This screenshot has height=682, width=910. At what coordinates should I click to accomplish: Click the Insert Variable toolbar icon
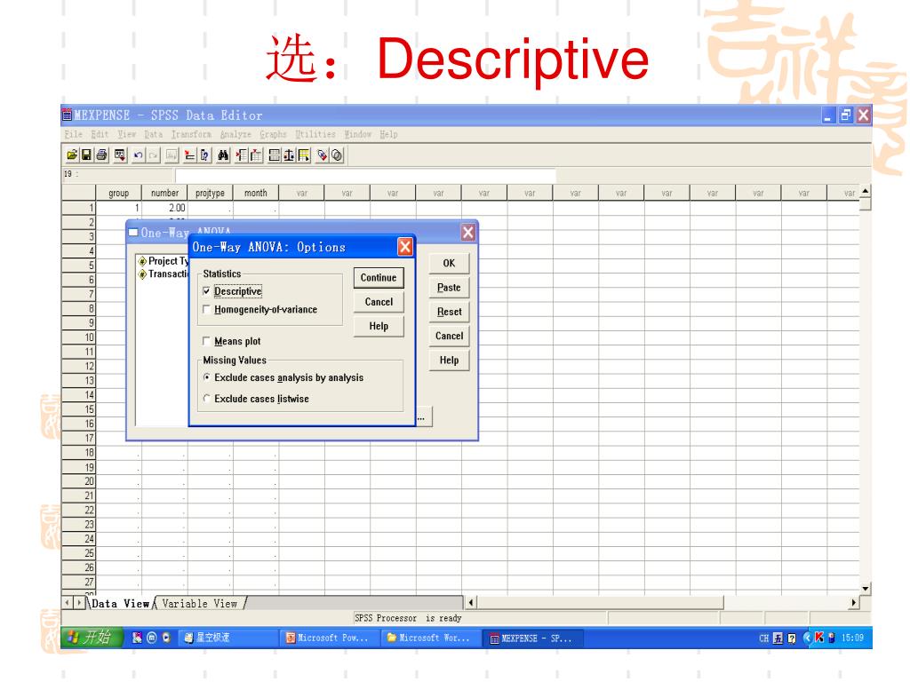pyautogui.click(x=256, y=155)
